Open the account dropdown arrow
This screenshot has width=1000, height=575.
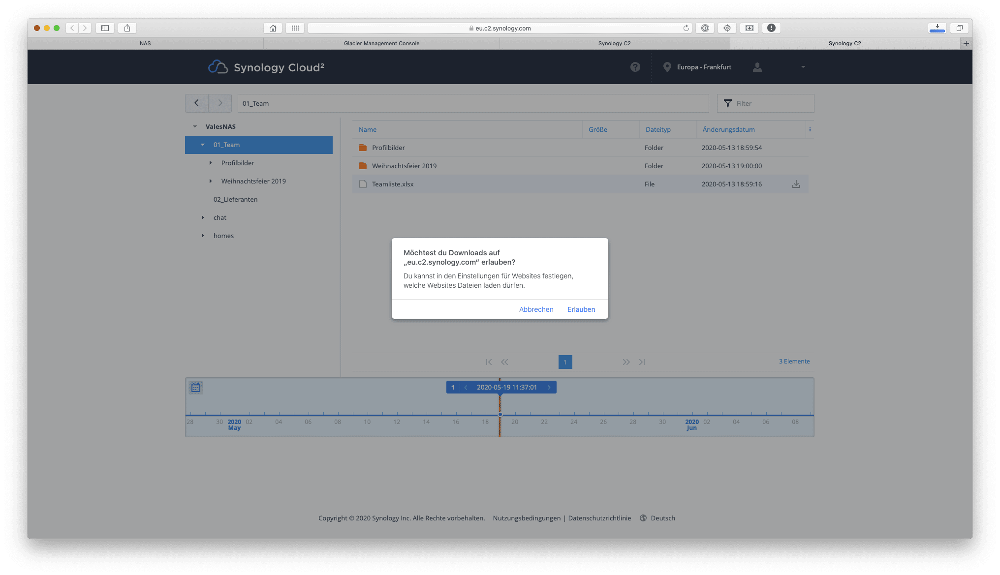coord(803,67)
